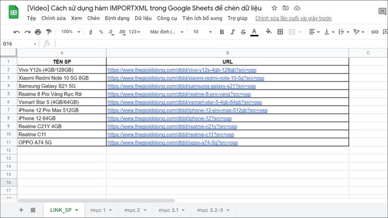The width and height of the screenshot is (388, 218).
Task: Click the Undo icon in toolbar
Action: [17, 32]
